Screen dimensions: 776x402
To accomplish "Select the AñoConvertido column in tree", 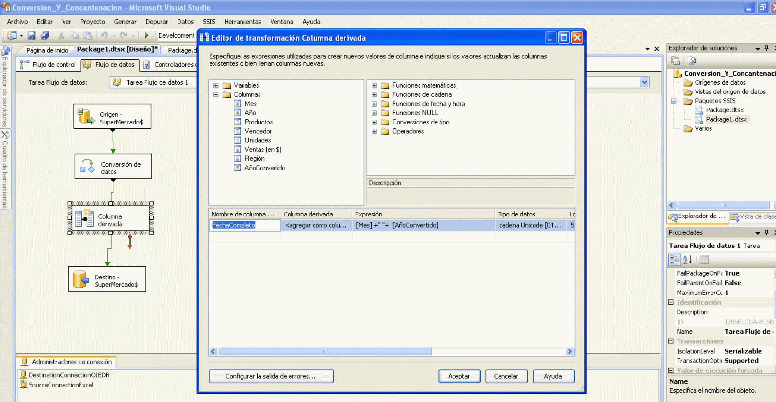I will pyautogui.click(x=265, y=168).
